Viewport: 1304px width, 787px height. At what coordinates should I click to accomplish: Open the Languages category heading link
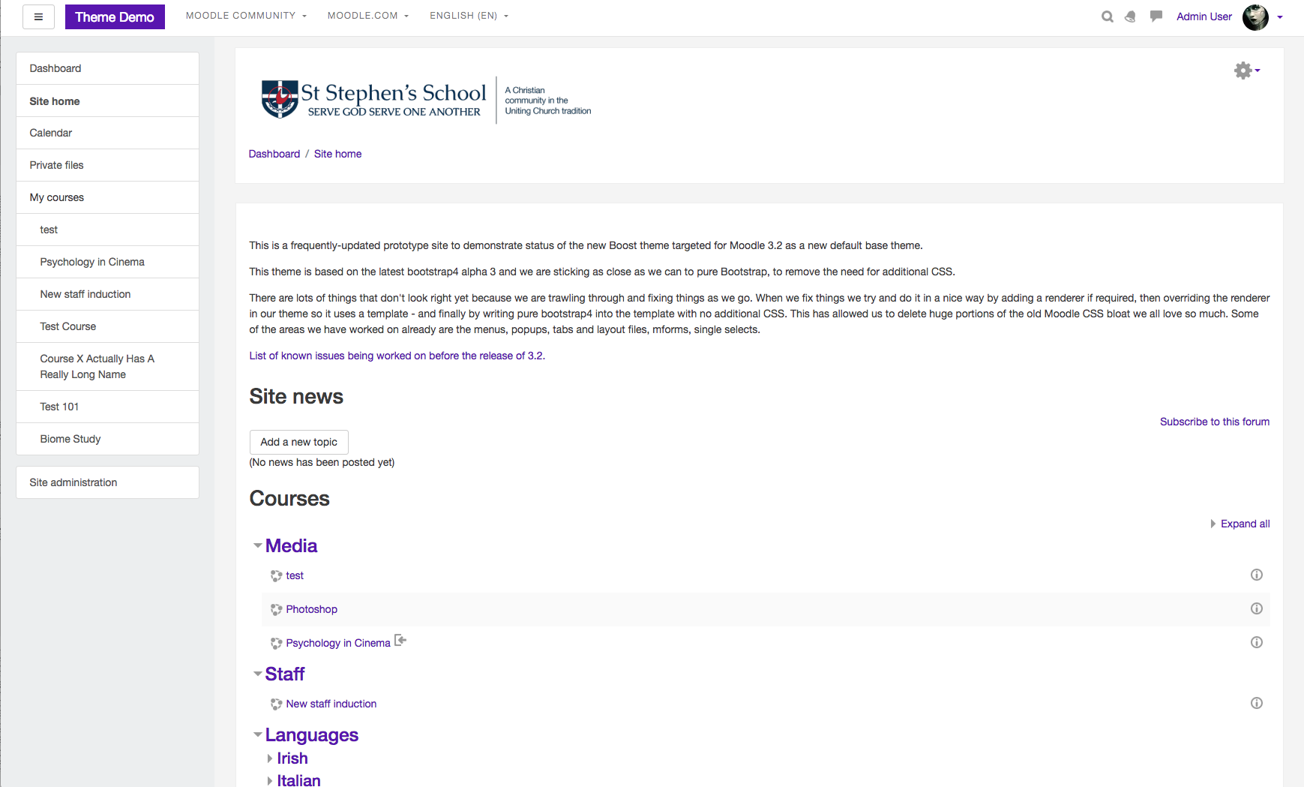[x=312, y=734]
